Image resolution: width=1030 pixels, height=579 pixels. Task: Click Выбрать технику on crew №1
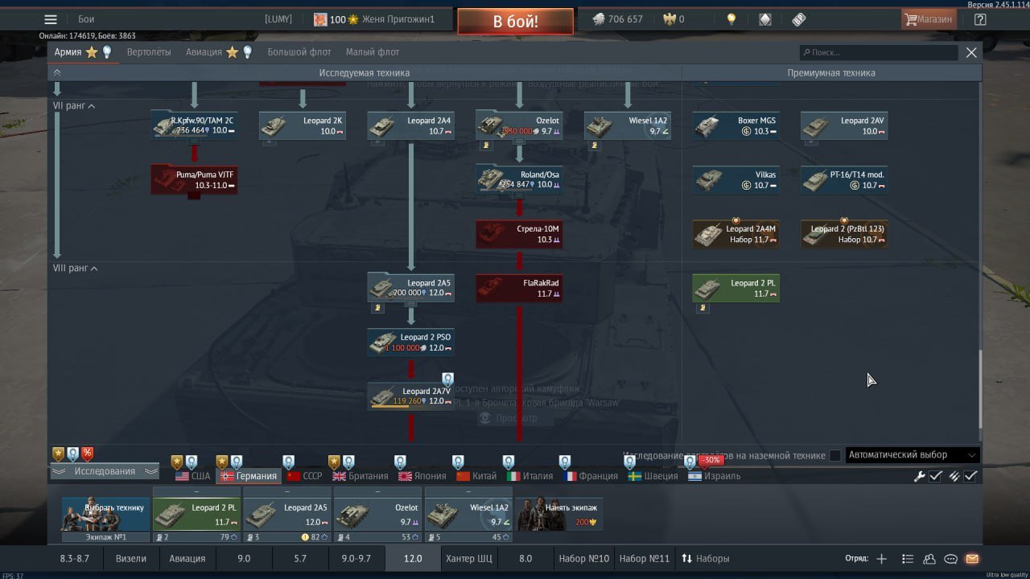[x=105, y=515]
